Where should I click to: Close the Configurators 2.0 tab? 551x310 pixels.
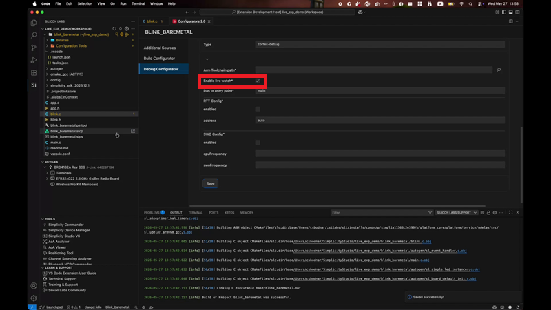click(x=209, y=21)
